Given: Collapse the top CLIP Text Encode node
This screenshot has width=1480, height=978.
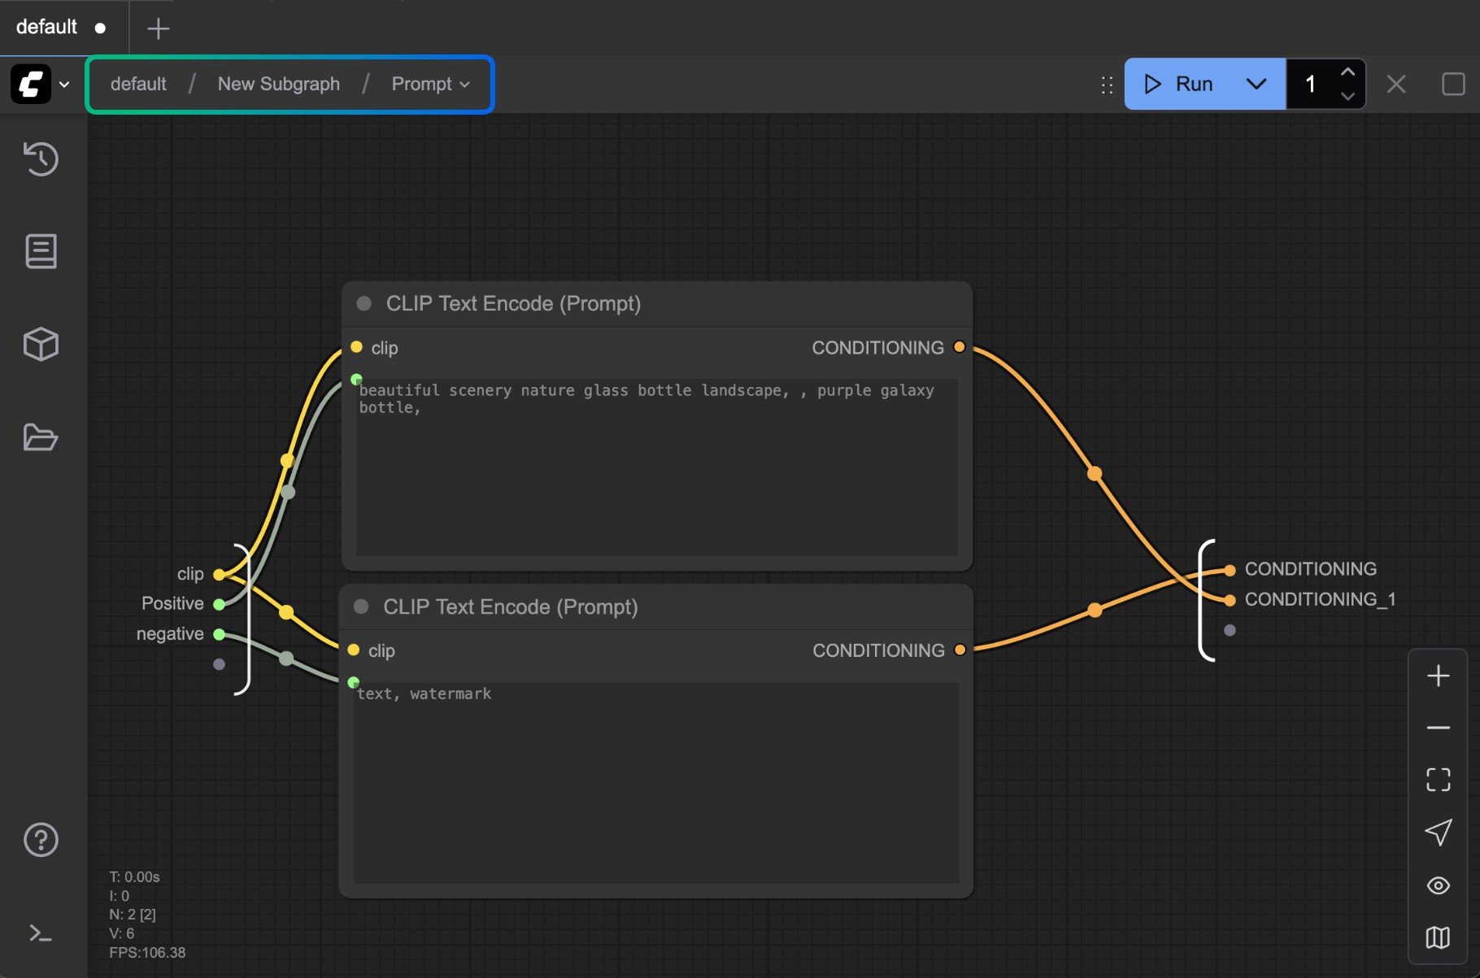Looking at the screenshot, I should tap(363, 303).
